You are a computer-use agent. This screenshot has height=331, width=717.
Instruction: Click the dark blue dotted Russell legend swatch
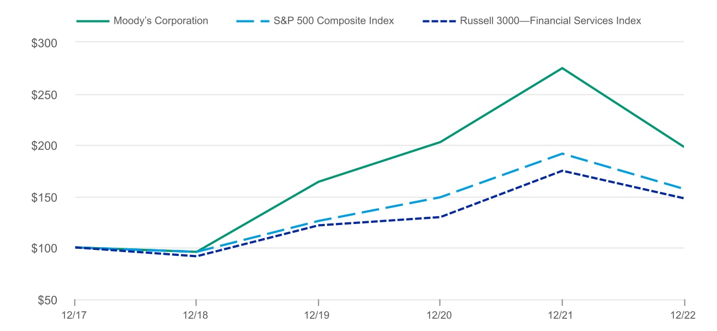click(438, 21)
